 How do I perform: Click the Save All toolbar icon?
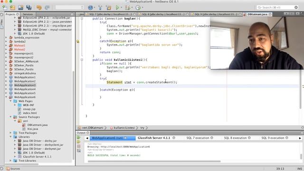click(x=29, y=8)
